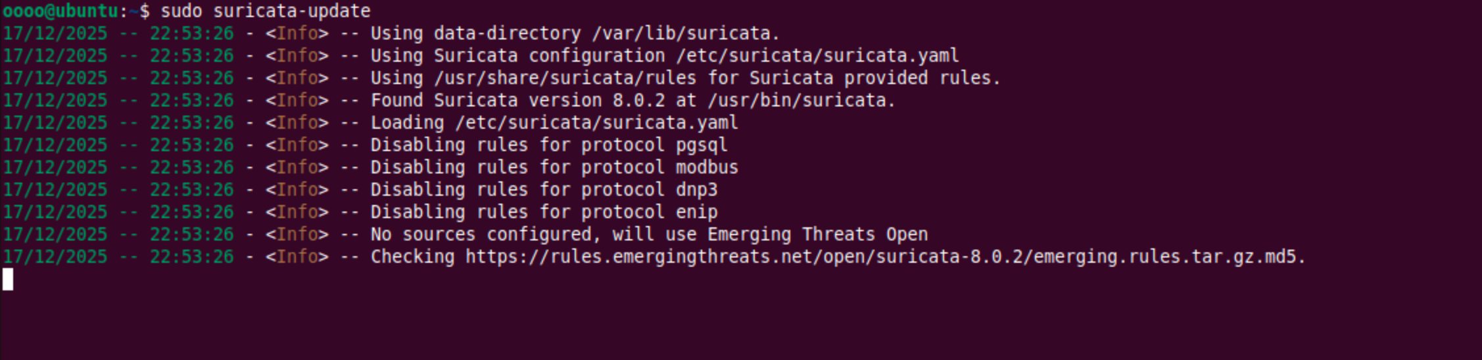Click the date on the data-directory line
This screenshot has height=360, width=1482.
(x=55, y=34)
